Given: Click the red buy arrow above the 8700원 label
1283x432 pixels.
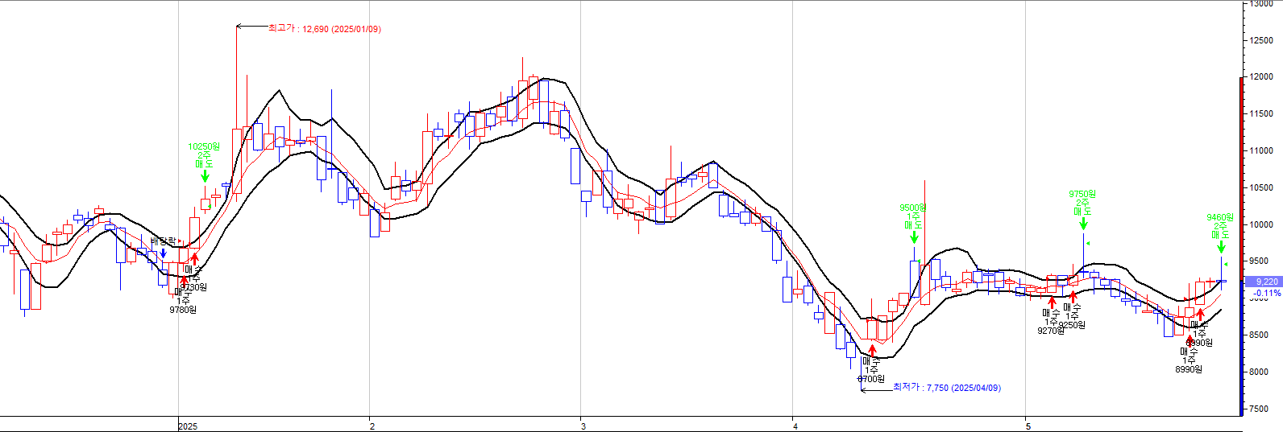Looking at the screenshot, I should (872, 351).
